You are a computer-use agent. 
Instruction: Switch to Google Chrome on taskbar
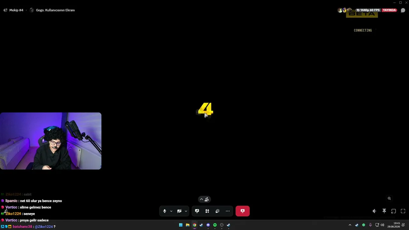click(194, 225)
